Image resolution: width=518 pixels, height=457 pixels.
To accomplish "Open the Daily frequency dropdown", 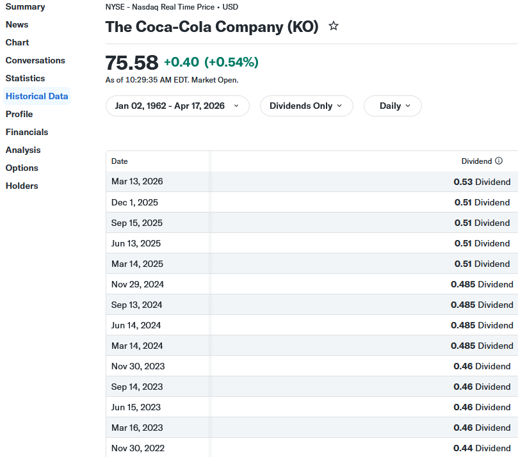I will (x=393, y=106).
